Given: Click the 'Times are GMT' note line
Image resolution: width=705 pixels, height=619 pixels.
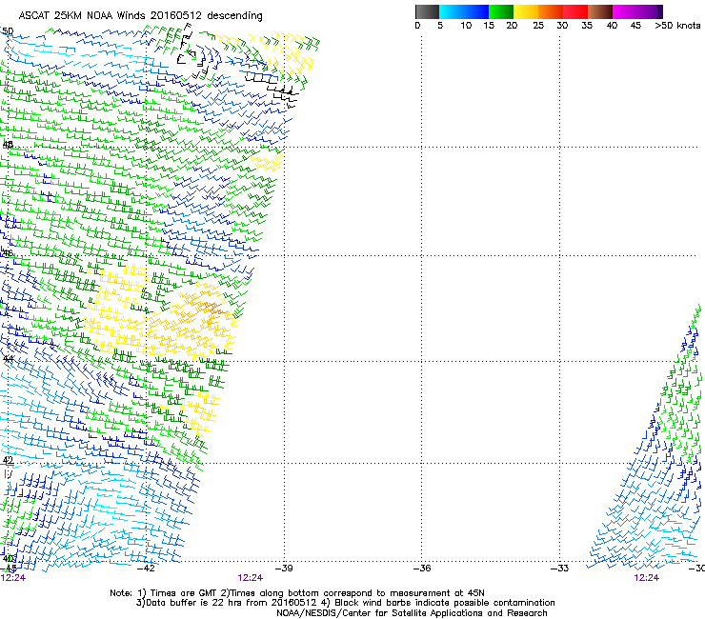Looking at the screenshot, I should tap(297, 593).
